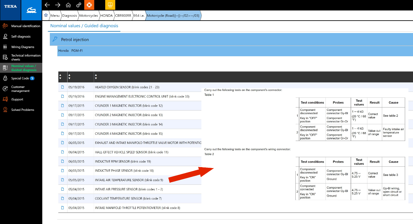Open the home screen icon
This screenshot has width=413, height=224.
[68, 5]
